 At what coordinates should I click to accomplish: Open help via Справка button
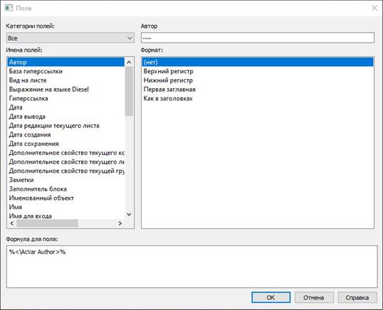tap(357, 298)
